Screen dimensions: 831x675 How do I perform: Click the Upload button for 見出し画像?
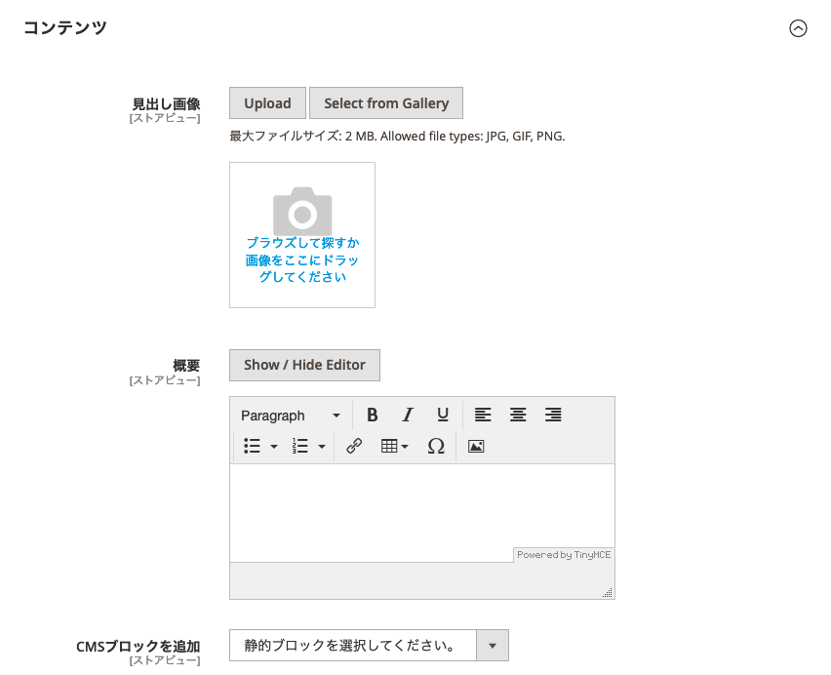[266, 102]
